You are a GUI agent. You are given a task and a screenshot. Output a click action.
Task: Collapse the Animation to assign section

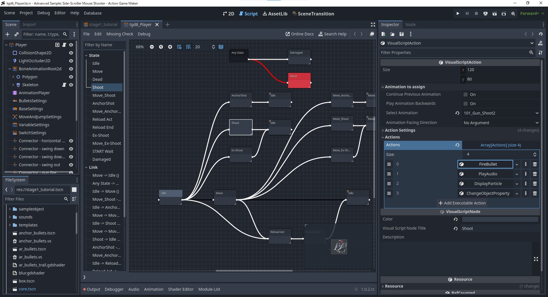405,87
